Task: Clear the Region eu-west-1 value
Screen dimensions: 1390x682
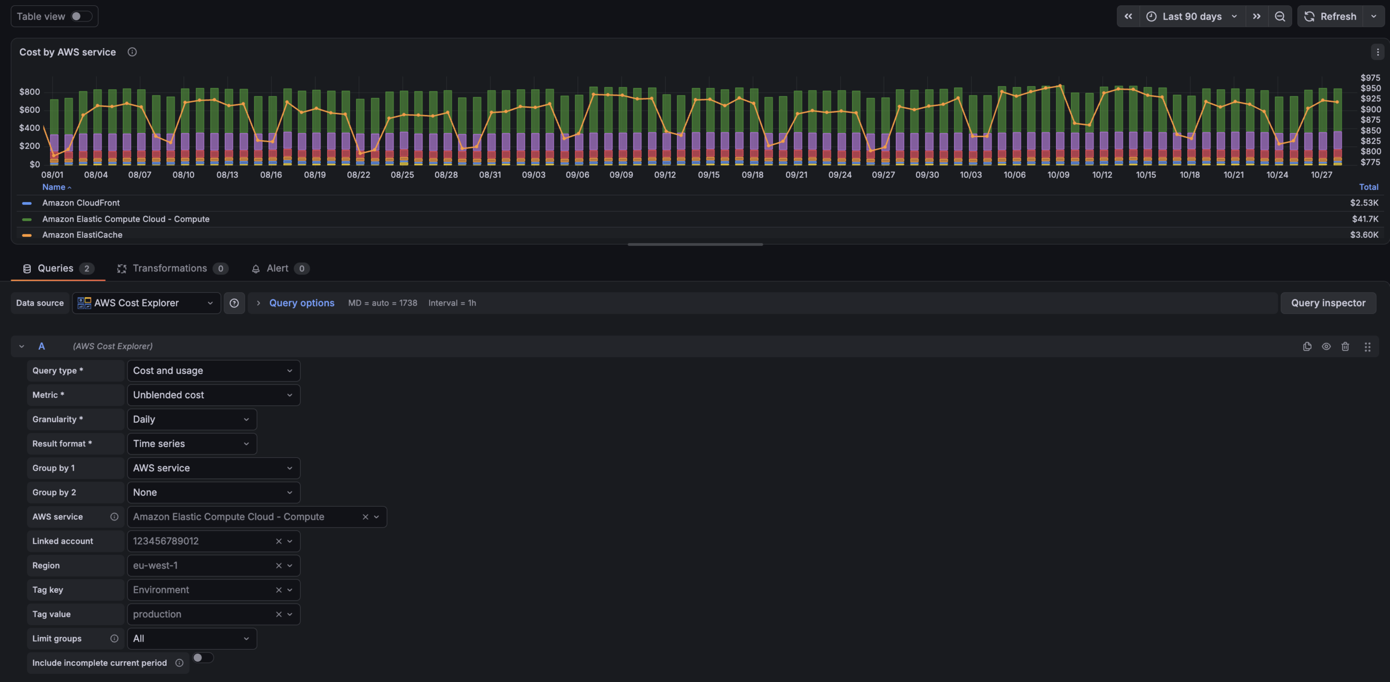Action: pos(279,566)
